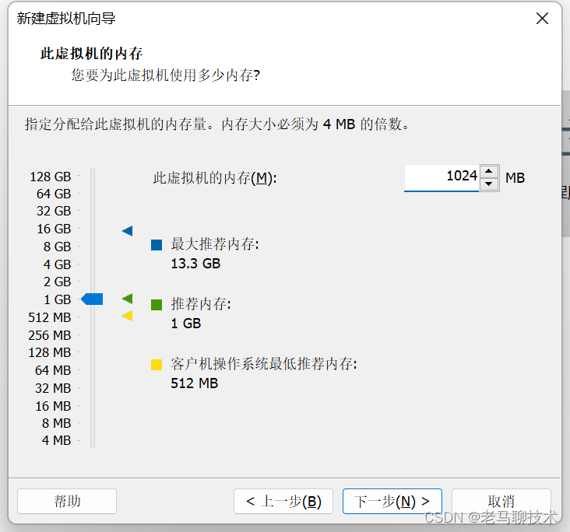Click the 客户机操作系统最低推荐内存: label
This screenshot has width=570, height=532.
point(264,364)
